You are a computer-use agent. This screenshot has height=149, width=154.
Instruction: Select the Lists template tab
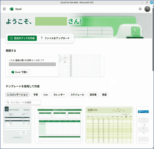click(46, 95)
